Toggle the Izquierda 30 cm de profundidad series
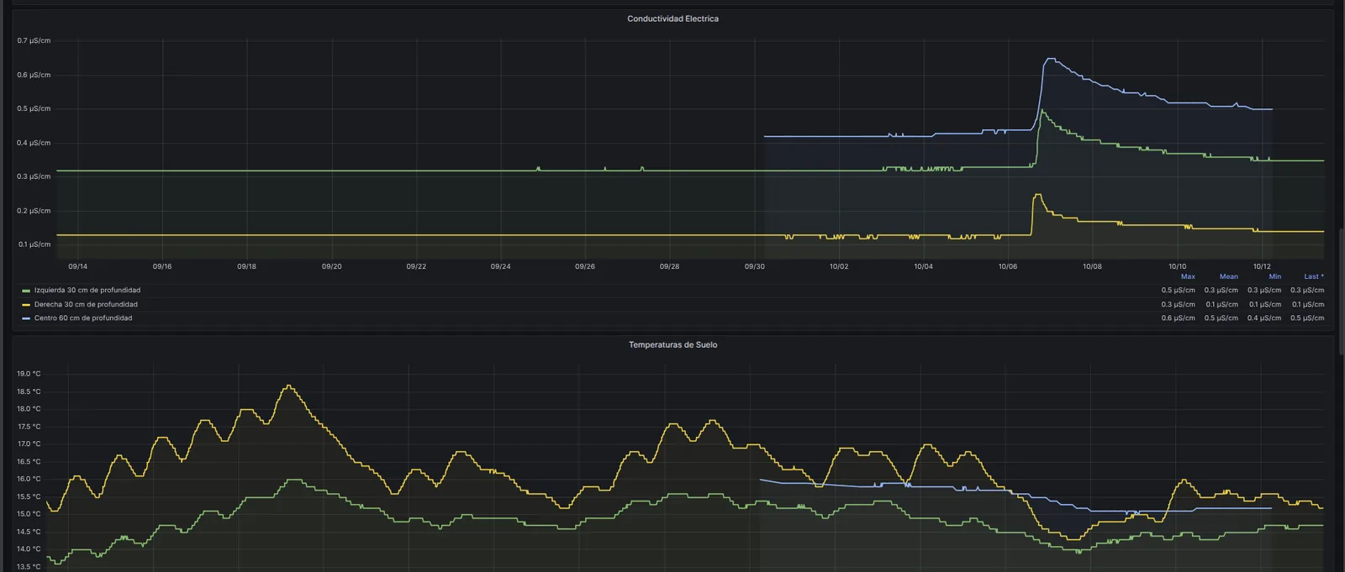 (87, 291)
